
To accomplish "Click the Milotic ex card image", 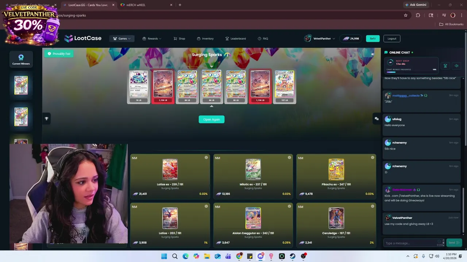I will pos(253,170).
